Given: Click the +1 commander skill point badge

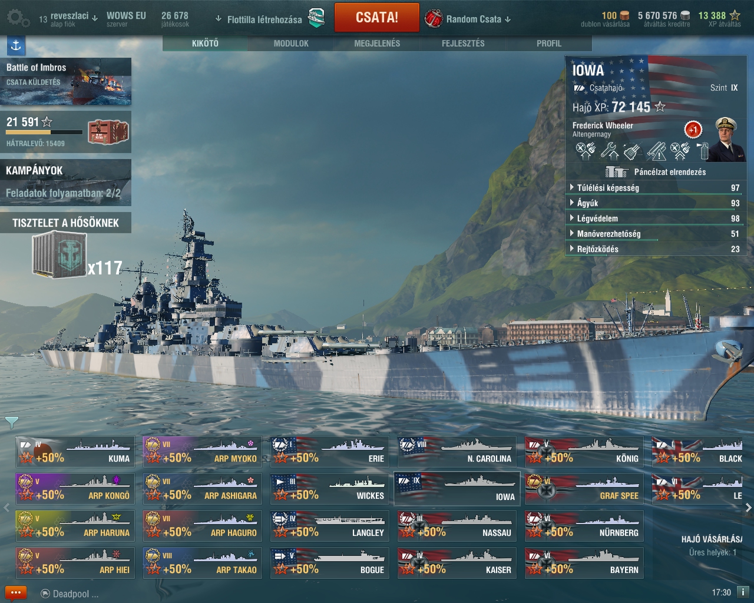Looking at the screenshot, I should click(693, 130).
